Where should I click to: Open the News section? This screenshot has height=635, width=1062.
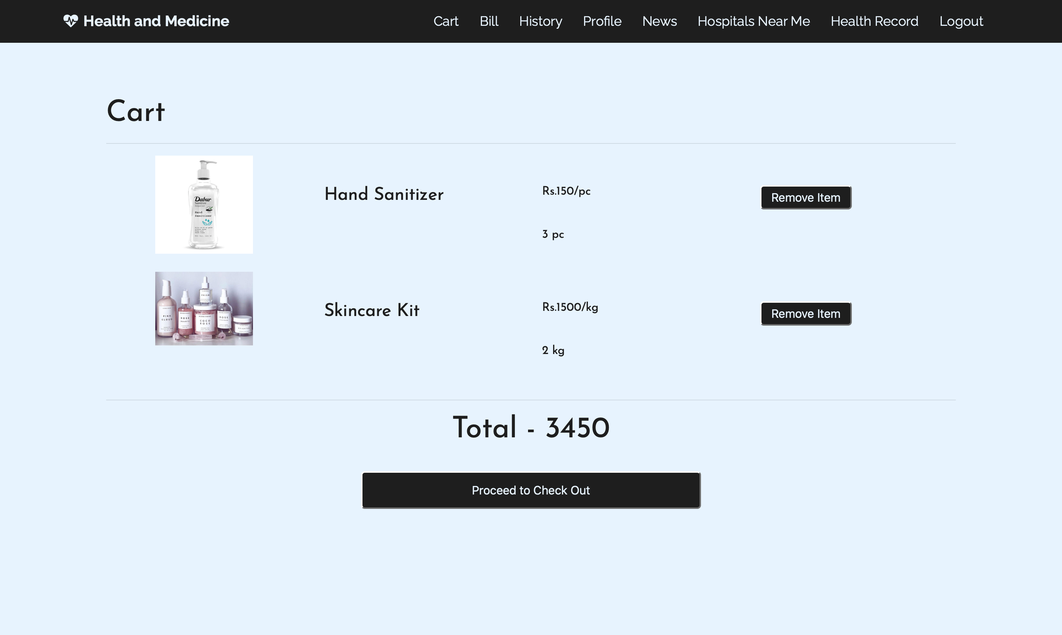click(x=659, y=21)
